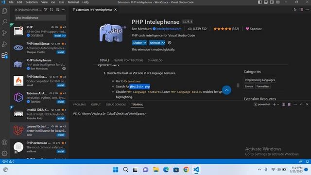Refresh the extensions list
The height and width of the screenshot is (175, 311).
click(52, 10)
